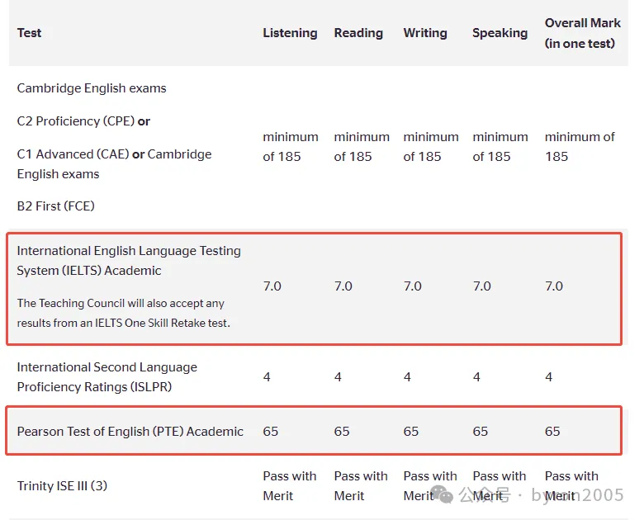Click the Speaking column header
This screenshot has width=644, height=520.
click(x=500, y=33)
